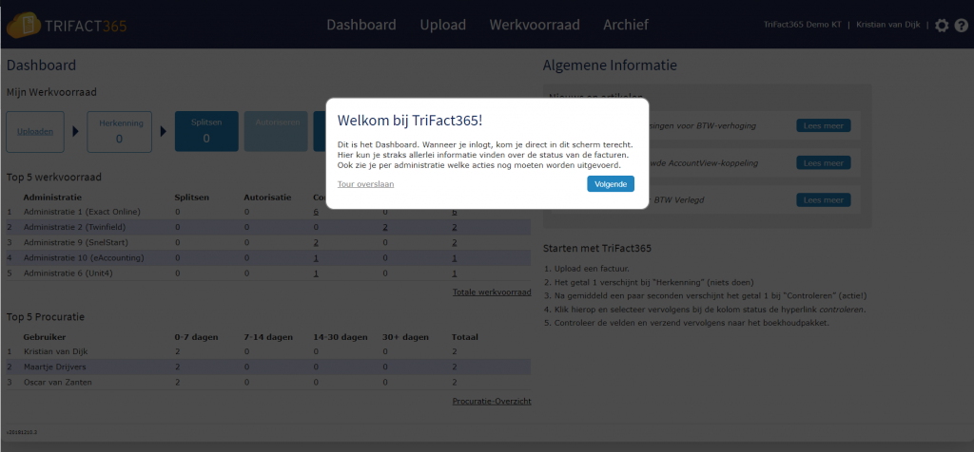Click the 0-7 dagen column header
This screenshot has width=974, height=452.
(x=198, y=337)
